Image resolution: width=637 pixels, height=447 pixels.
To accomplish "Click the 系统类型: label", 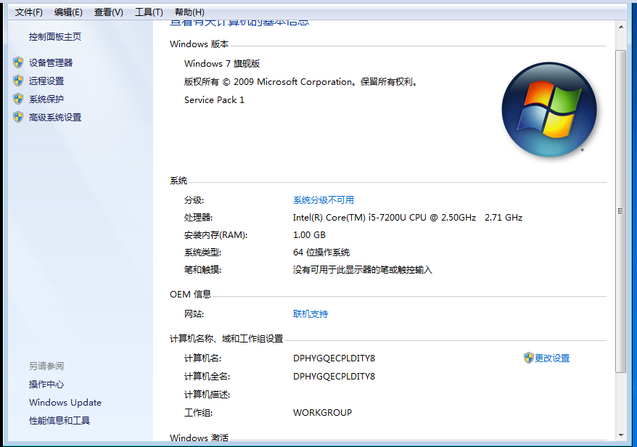I will (x=202, y=253).
